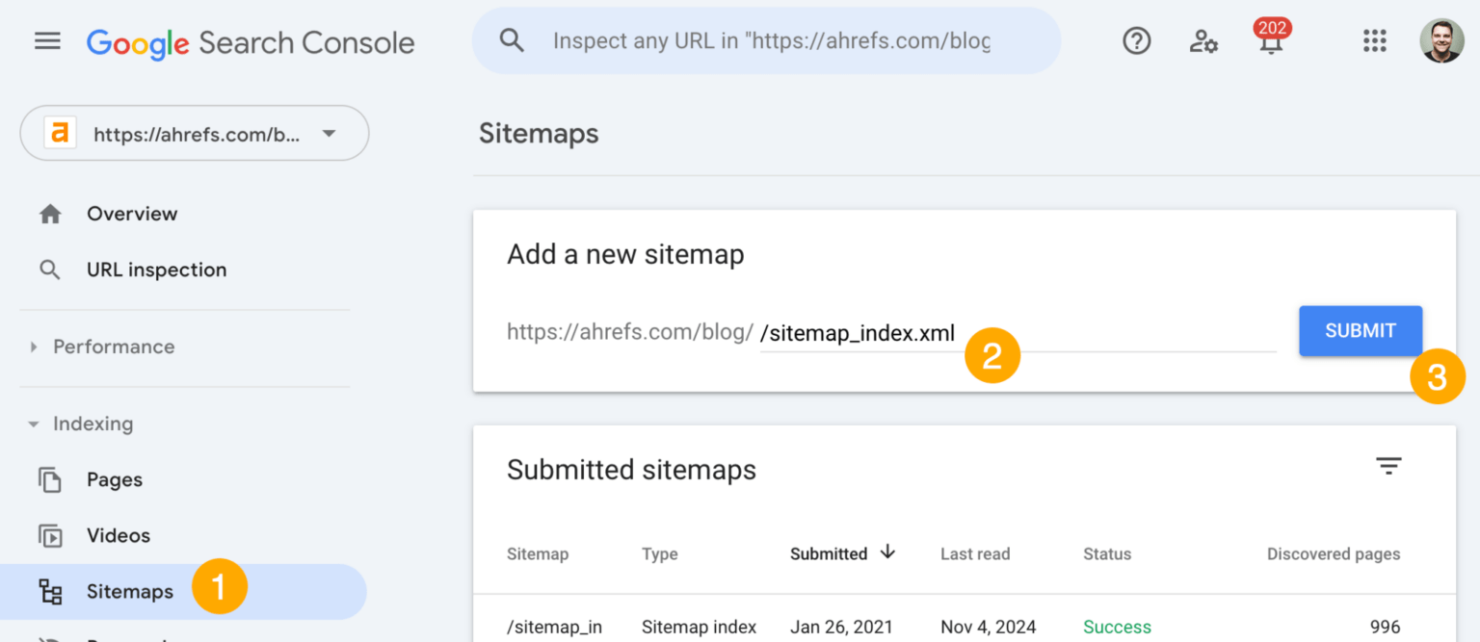Click the Overview home icon
Image resolution: width=1480 pixels, height=642 pixels.
click(x=50, y=213)
